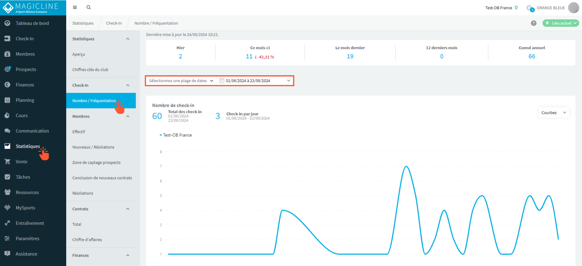Select Nombre / Fréquentation breadcrumb
The width and height of the screenshot is (582, 266).
[156, 23]
